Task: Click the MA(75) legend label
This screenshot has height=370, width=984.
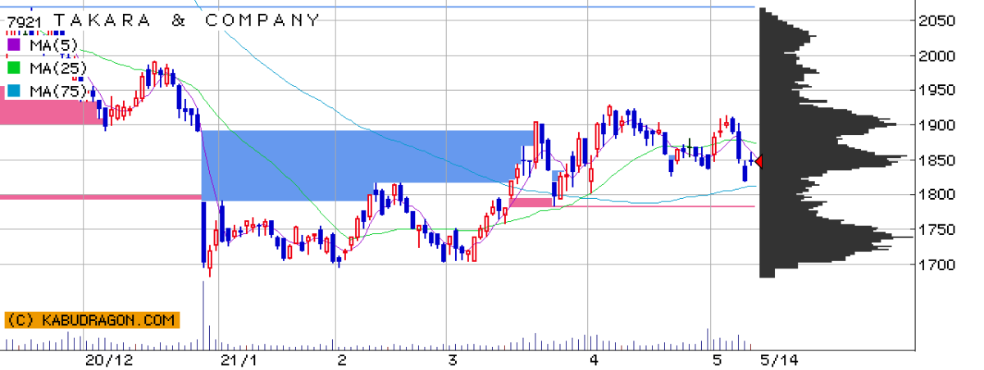Action: (57, 92)
